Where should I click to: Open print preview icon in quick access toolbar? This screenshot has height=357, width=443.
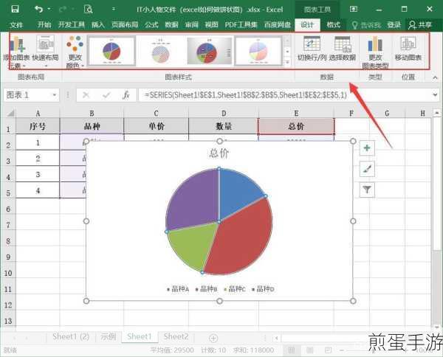[89, 9]
